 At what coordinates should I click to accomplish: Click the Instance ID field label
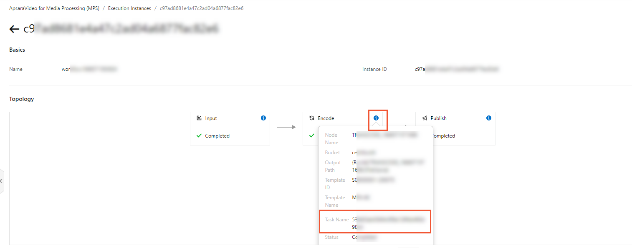tap(374, 69)
